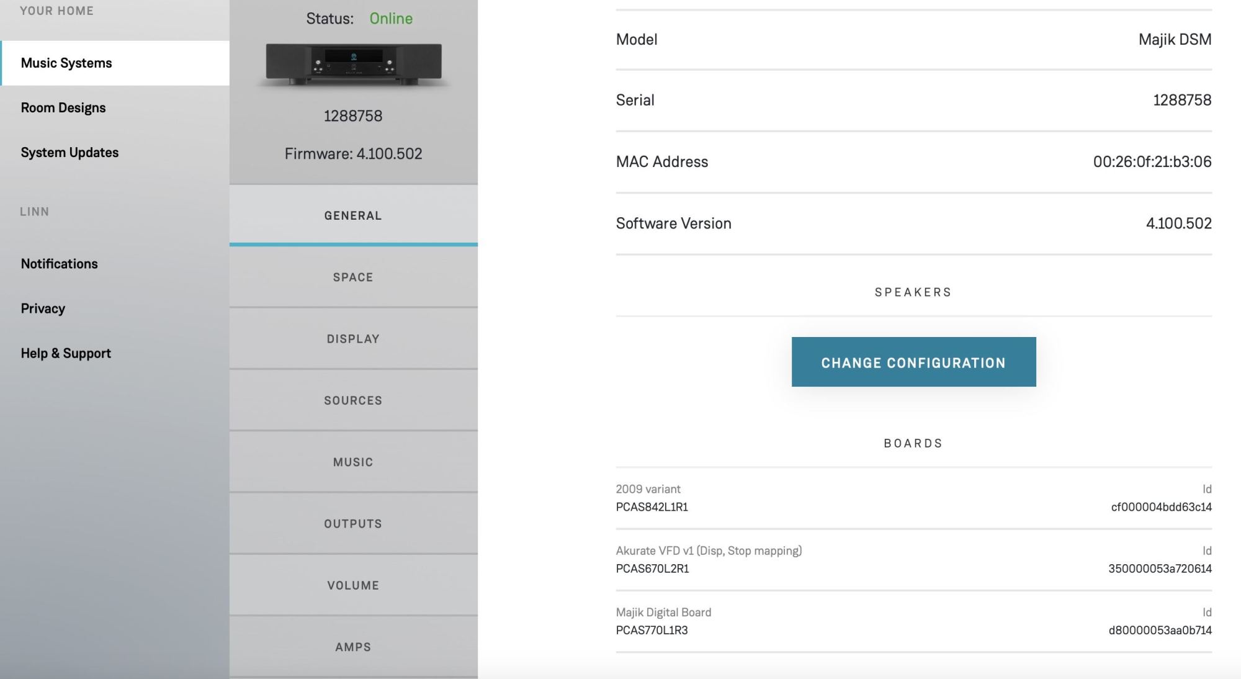This screenshot has height=679, width=1241.
Task: Open Music Systems in sidebar
Action: coord(66,63)
